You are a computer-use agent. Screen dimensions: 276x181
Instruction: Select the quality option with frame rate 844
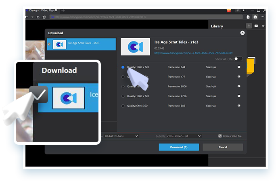pos(123,67)
